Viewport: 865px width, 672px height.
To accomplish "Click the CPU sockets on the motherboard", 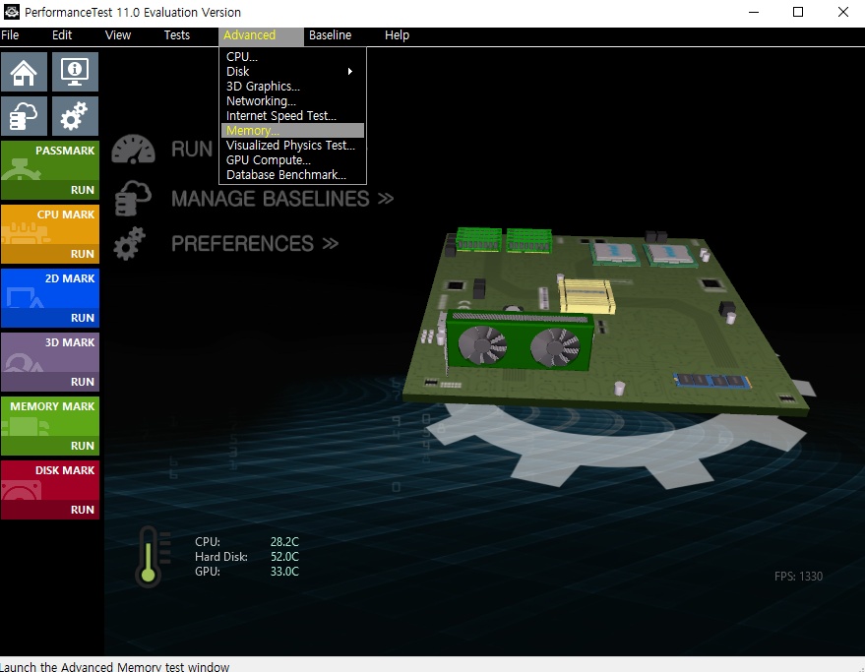I will click(643, 254).
